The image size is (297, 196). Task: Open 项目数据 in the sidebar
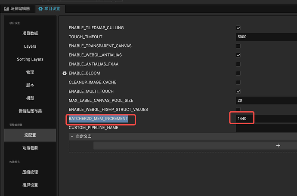30,33
